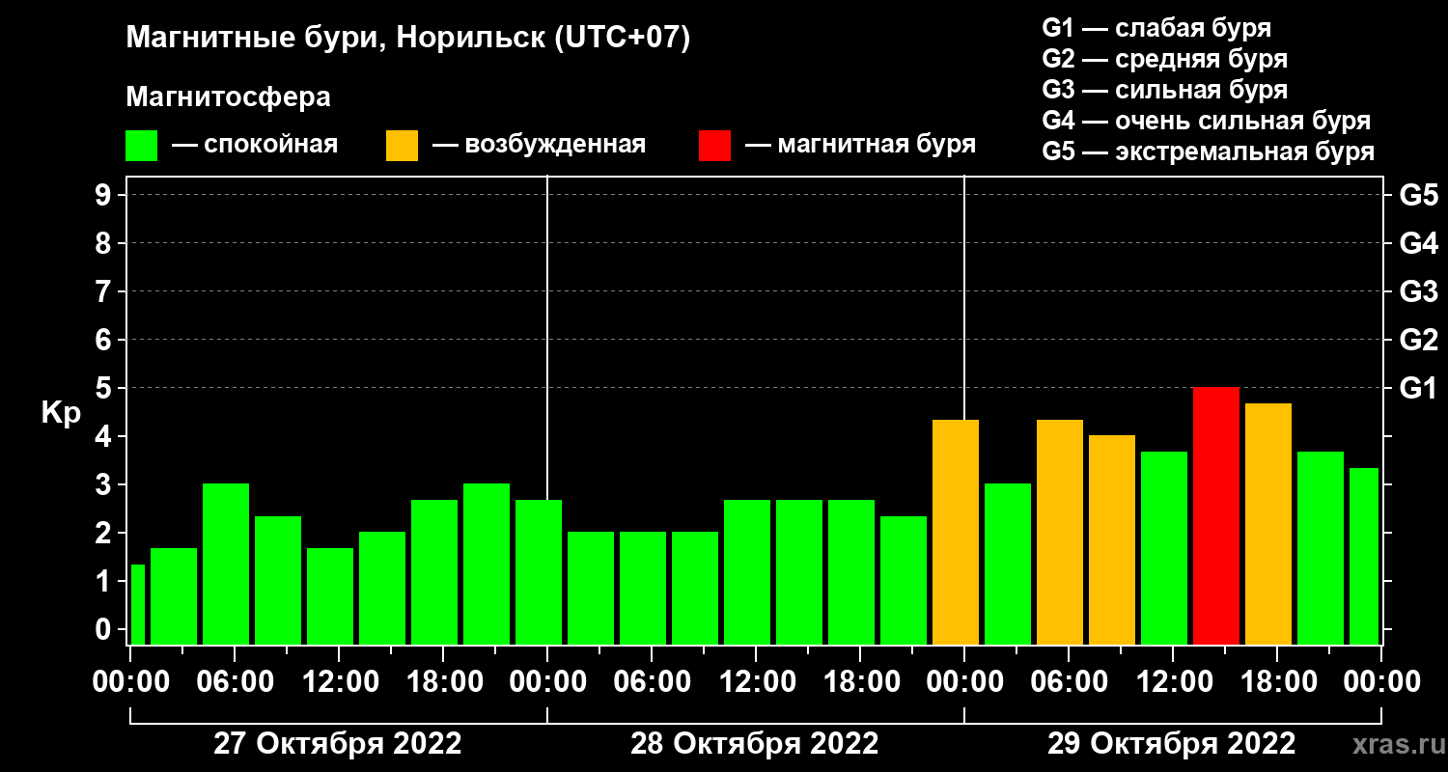Click the '28 Октября 2022' date label

pos(755,744)
